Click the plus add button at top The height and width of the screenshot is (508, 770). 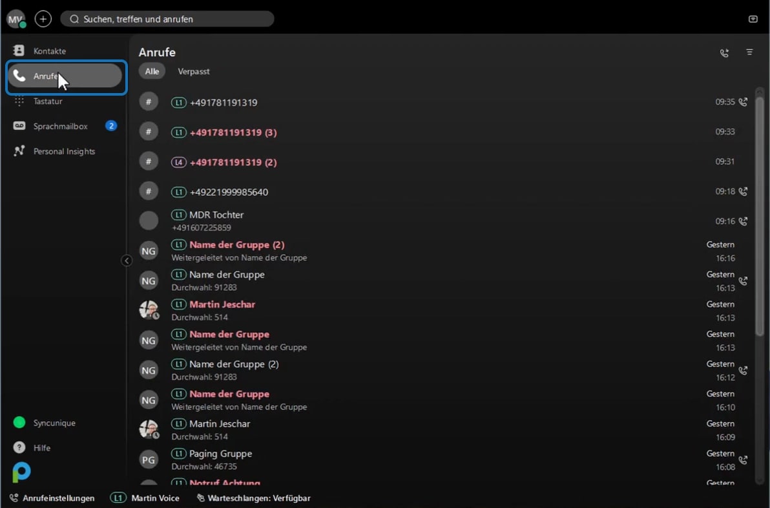coord(43,19)
